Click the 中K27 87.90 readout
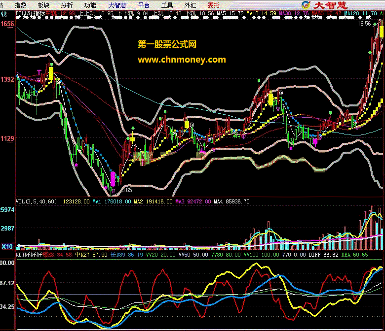Viewport: 385px width, 331px height. point(91,255)
